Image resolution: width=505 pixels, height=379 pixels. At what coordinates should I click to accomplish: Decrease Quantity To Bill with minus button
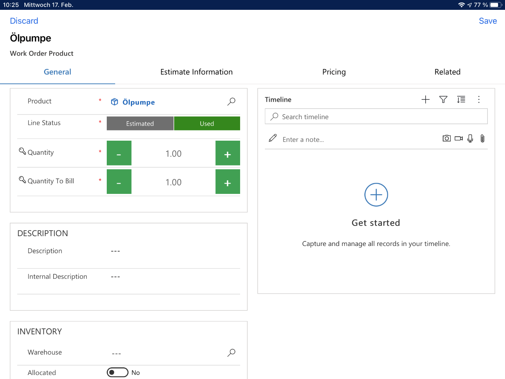pos(119,182)
